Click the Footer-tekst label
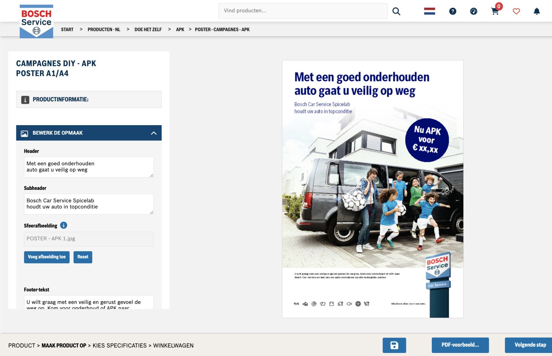Screen dimensions: 552x356 pos(37,290)
